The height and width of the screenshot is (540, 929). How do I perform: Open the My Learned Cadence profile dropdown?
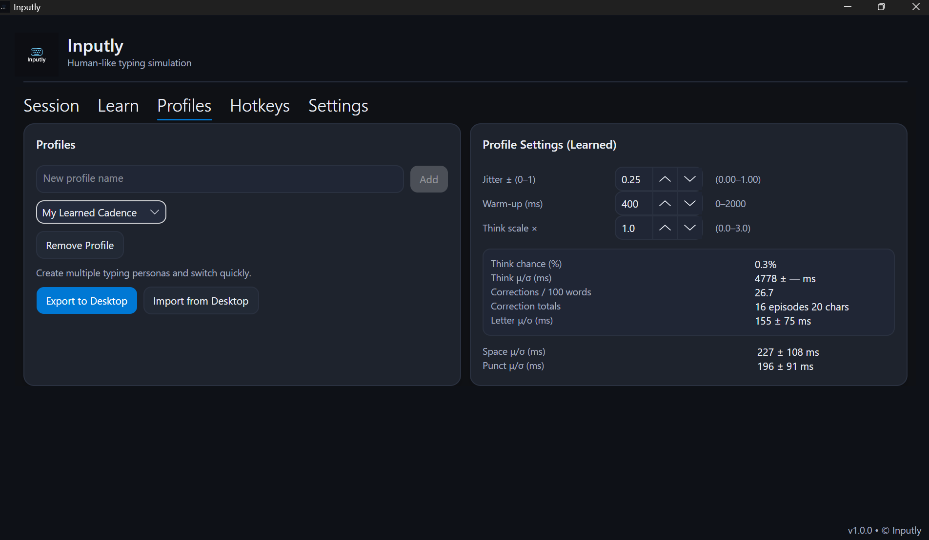point(101,212)
